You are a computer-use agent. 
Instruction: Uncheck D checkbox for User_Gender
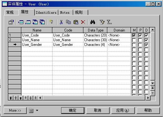pyautogui.click(x=146, y=45)
